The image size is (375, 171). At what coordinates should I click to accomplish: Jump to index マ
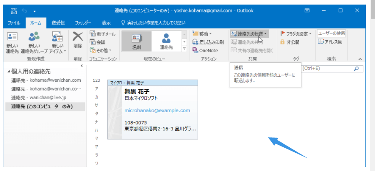coord(97,139)
